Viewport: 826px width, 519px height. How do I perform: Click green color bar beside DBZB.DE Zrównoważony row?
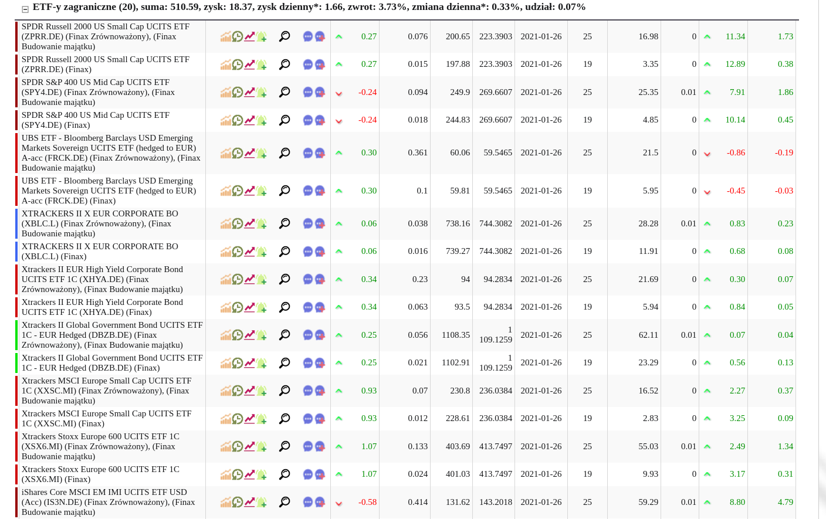(x=16, y=335)
